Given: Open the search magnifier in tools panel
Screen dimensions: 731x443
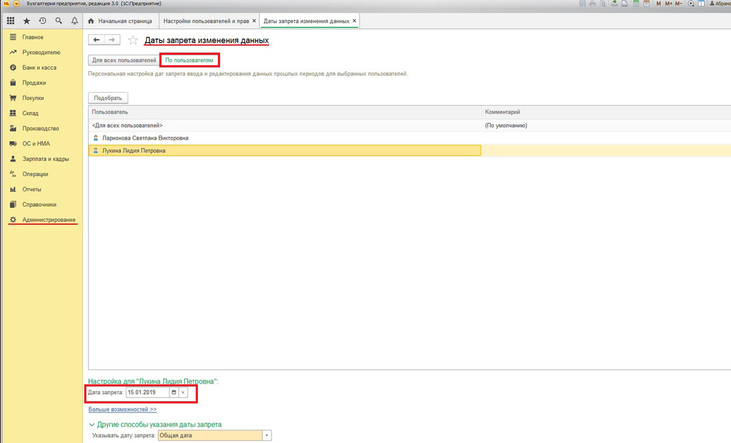Looking at the screenshot, I should coord(58,21).
